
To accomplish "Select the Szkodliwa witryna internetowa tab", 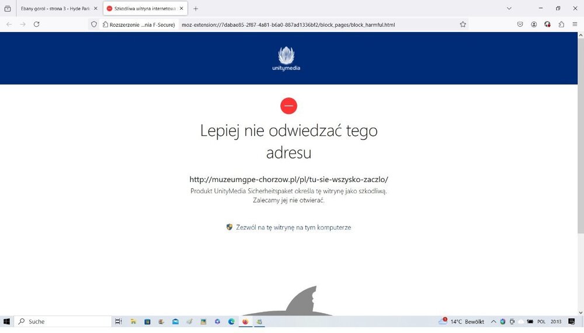I will [x=144, y=9].
